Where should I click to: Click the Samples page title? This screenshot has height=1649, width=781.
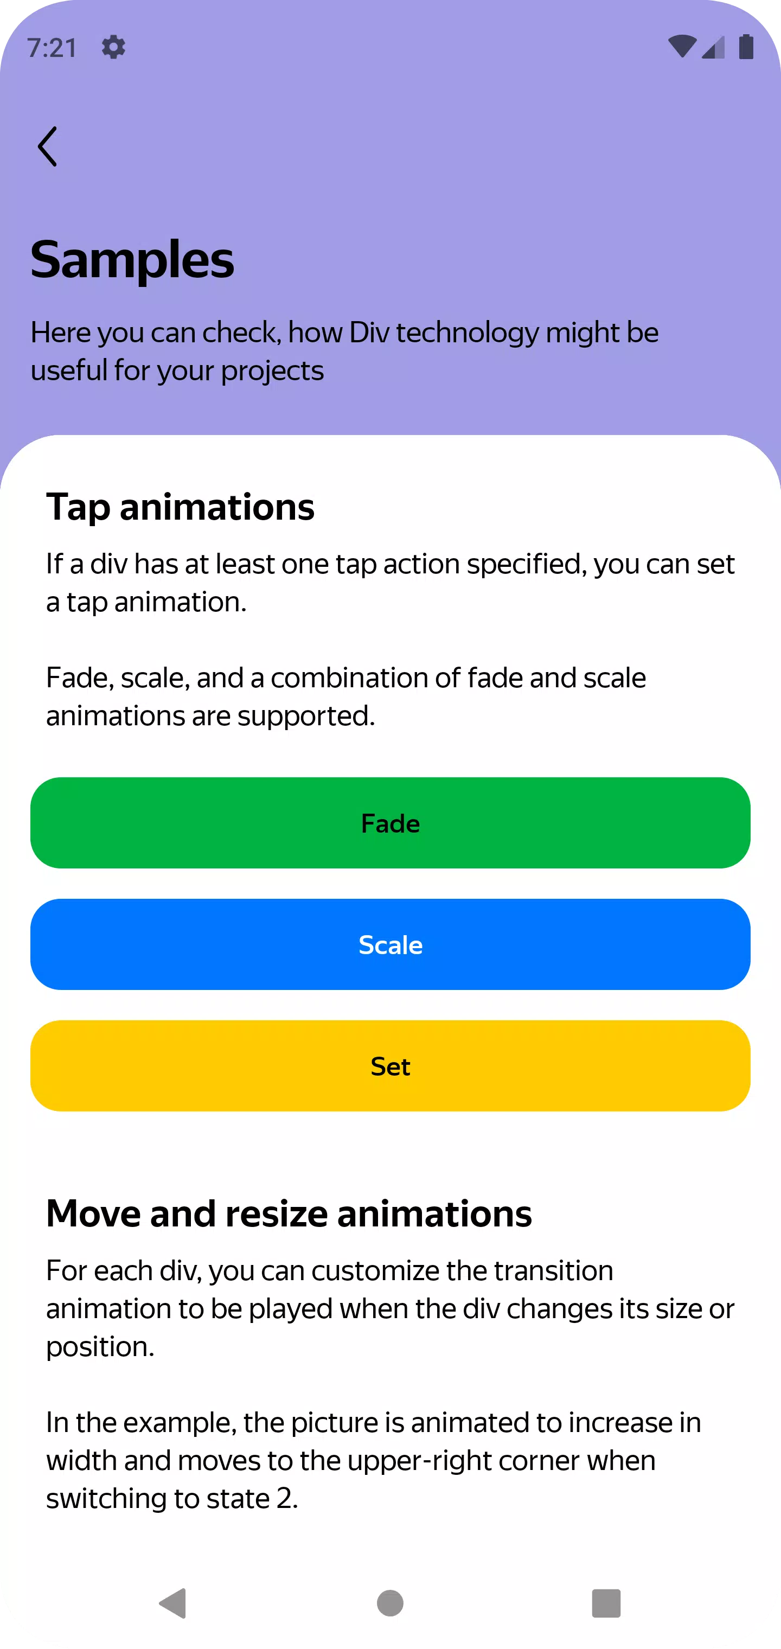(132, 259)
